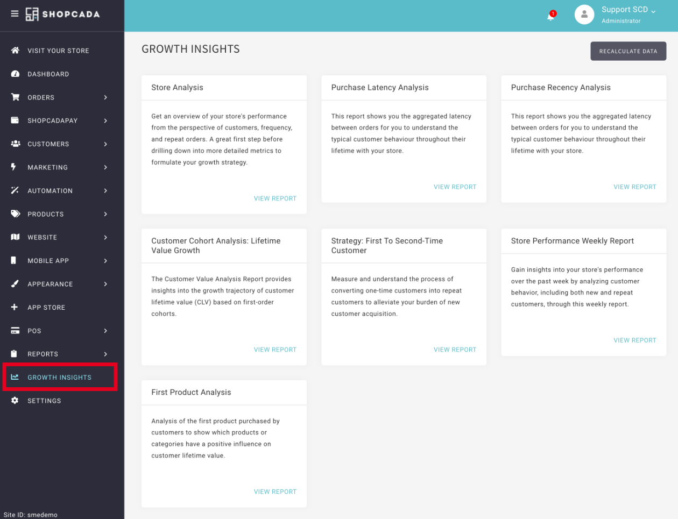Open the Mobile App menu item
This screenshot has width=678, height=519.
(48, 261)
